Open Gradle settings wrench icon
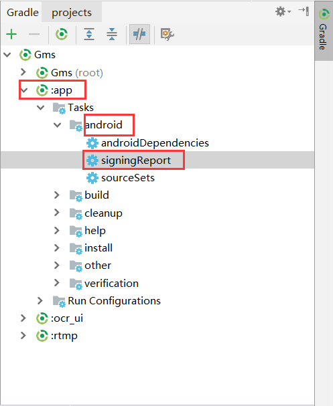Image resolution: width=333 pixels, height=406 pixels. coord(167,34)
